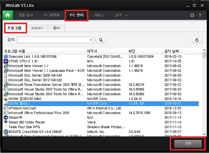Select Microsoft SQL Server 2012 (64-bit)
The width and height of the screenshot is (209, 153).
point(101,80)
